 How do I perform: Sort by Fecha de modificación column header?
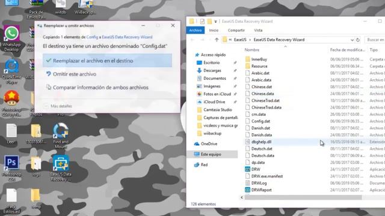(347, 50)
